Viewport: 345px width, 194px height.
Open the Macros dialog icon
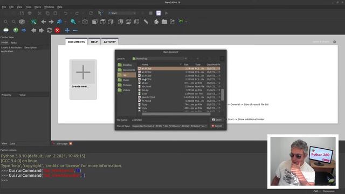pos(158,13)
